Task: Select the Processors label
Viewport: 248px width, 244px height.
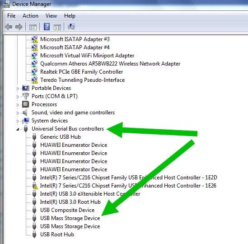Action: point(44,104)
